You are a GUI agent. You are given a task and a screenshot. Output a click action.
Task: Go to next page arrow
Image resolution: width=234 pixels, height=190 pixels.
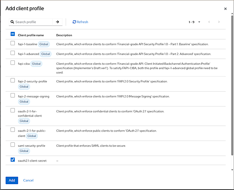click(x=219, y=22)
